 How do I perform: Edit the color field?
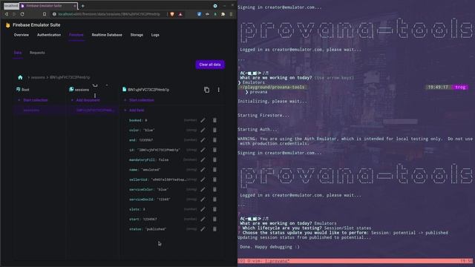(x=203, y=131)
